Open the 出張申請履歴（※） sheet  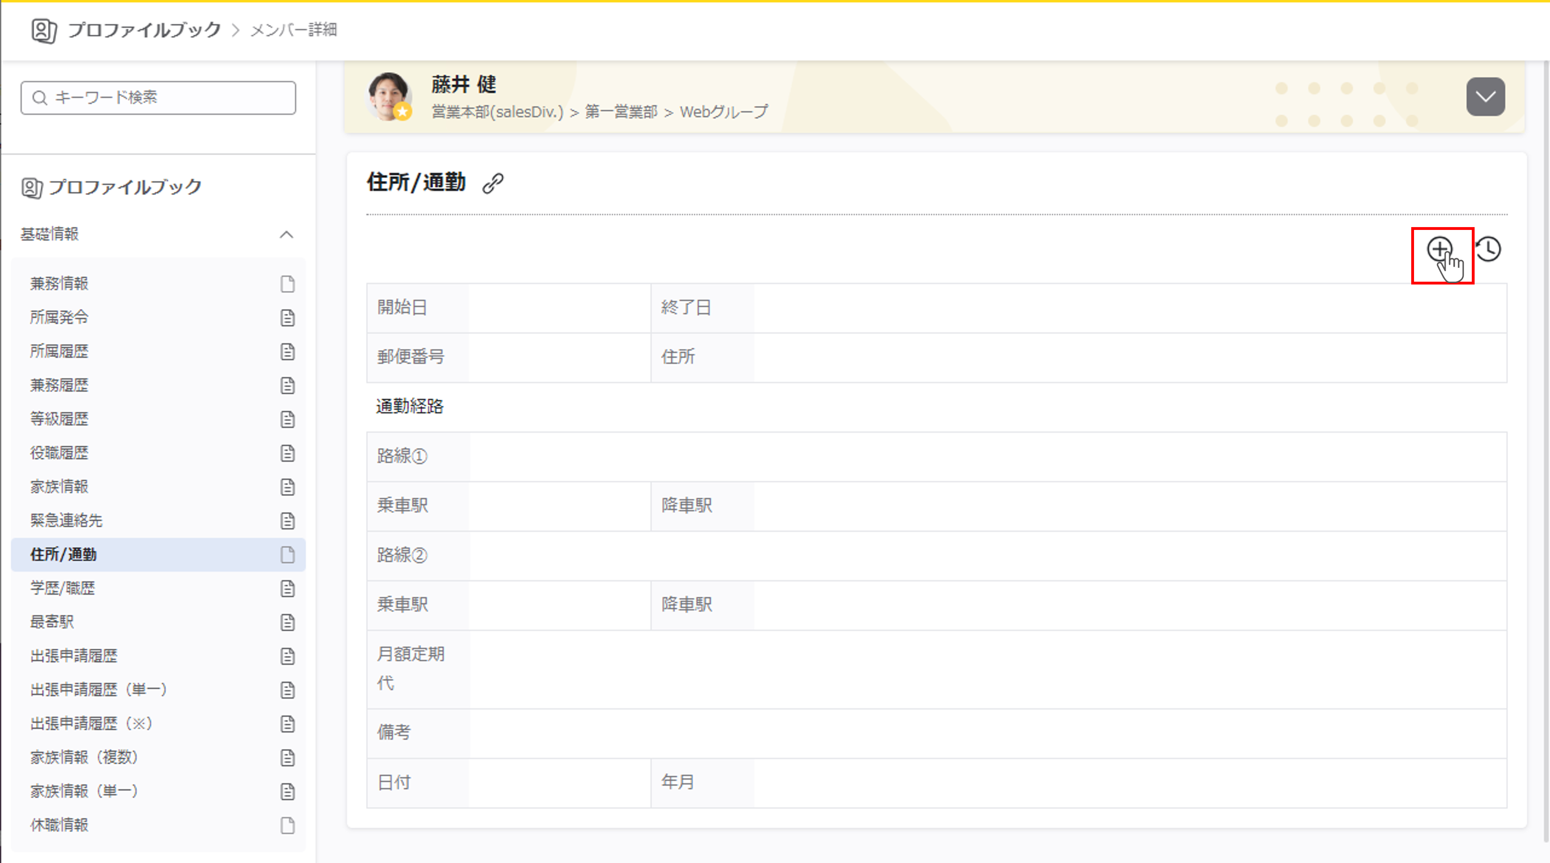pyautogui.click(x=158, y=724)
